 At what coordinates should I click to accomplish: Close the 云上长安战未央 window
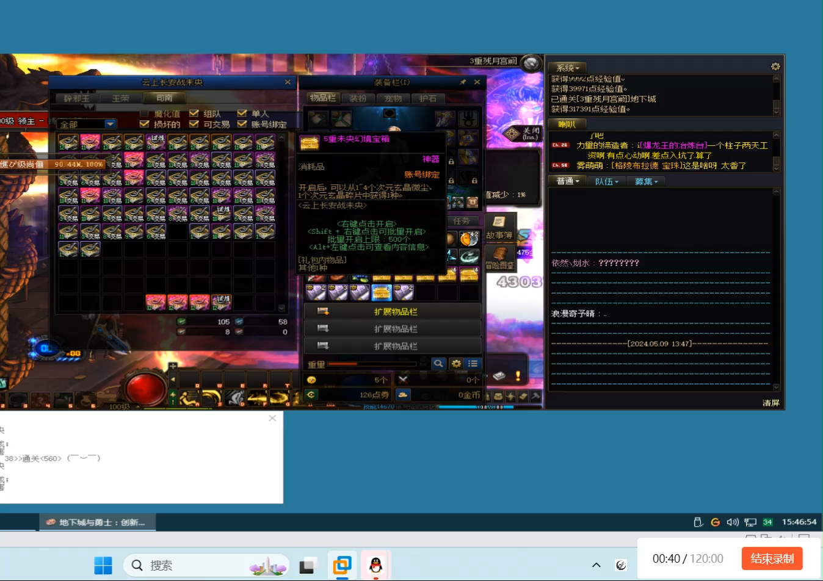[x=288, y=82]
